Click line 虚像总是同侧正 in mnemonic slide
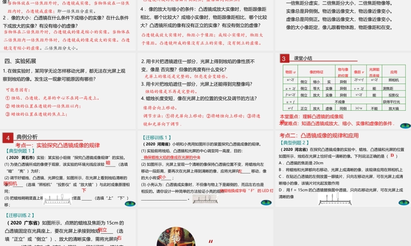Image resolution: width=411 pixels, height=246 pixels. point(339,19)
